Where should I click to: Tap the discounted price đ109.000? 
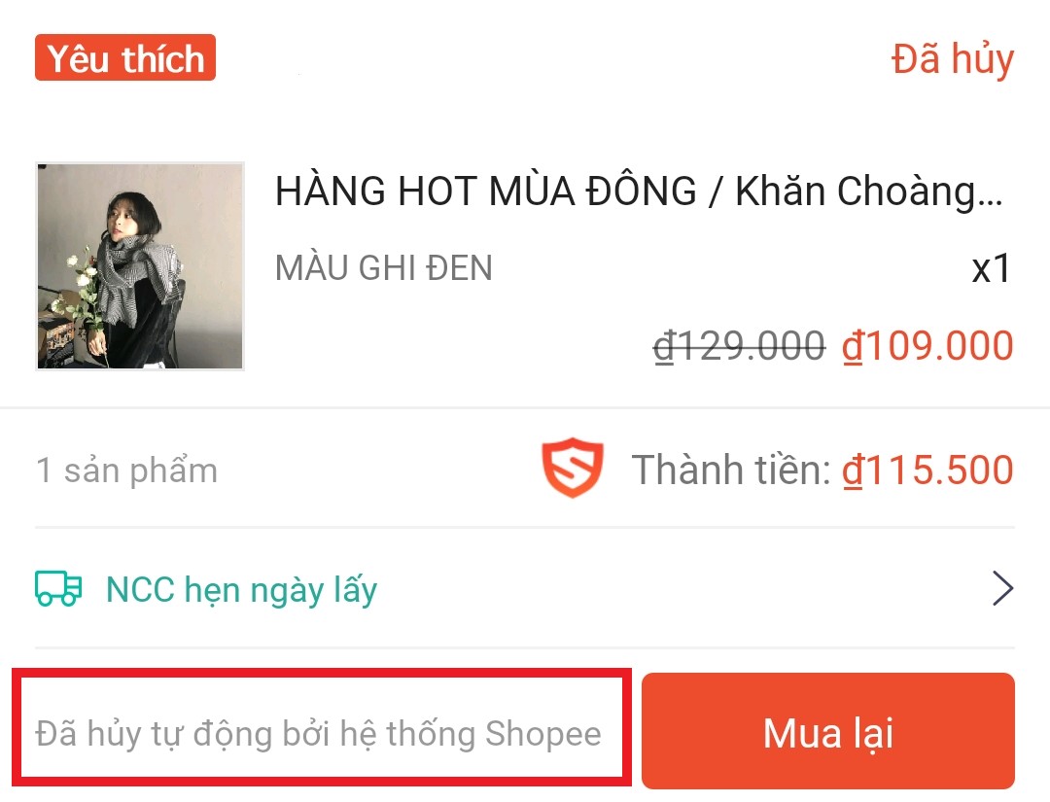coord(927,346)
